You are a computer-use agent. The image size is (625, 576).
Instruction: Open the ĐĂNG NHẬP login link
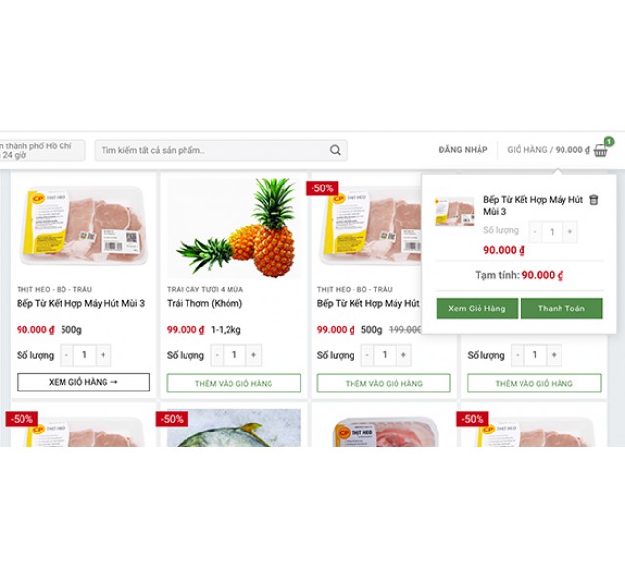tap(463, 150)
